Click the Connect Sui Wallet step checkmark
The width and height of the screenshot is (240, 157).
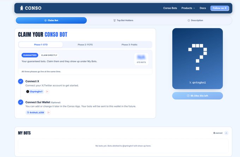tap(21, 102)
